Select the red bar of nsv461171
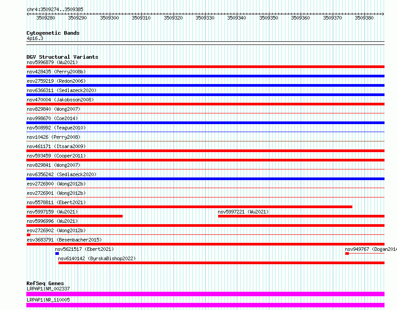Screen dimensions: 397x310 [205, 151]
